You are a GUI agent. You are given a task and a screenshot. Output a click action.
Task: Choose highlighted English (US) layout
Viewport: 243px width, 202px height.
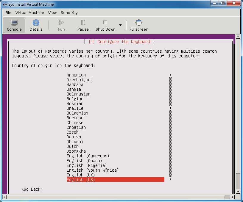116,180
